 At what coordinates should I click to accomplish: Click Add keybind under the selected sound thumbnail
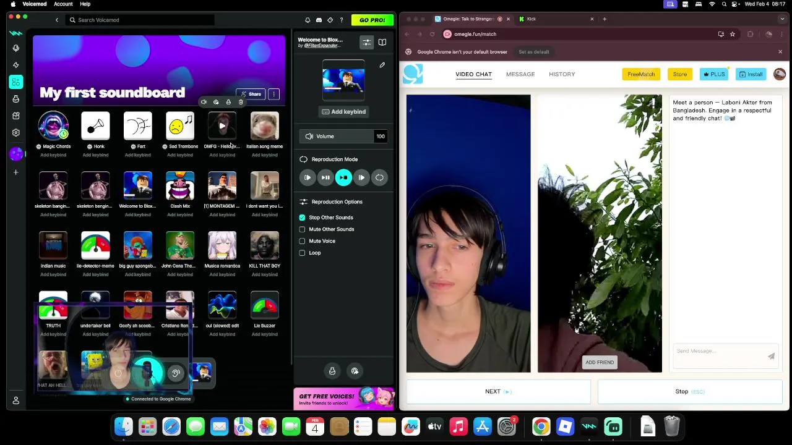click(343, 112)
